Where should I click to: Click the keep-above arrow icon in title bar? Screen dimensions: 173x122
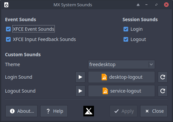click(138, 5)
